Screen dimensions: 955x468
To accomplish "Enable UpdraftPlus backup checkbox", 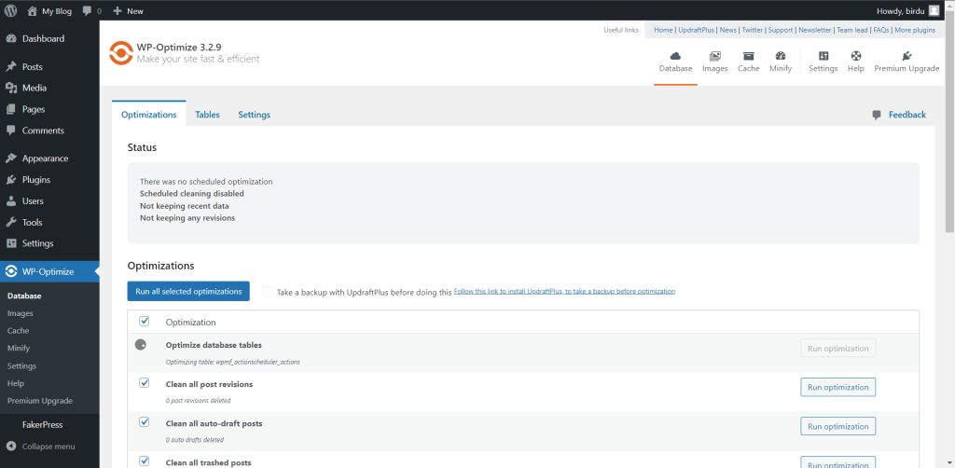I will pos(267,292).
